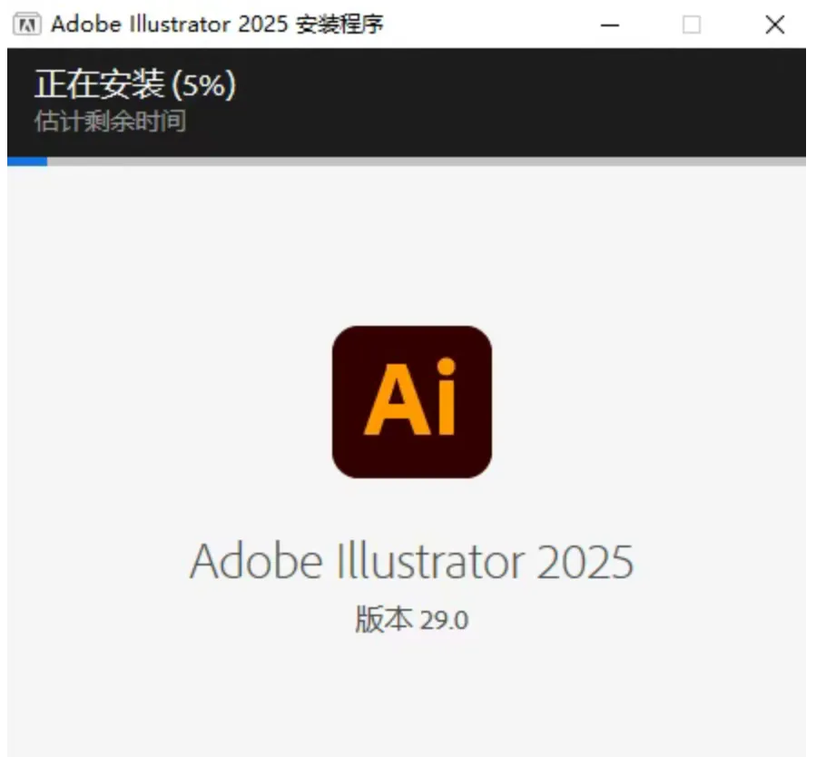826x757 pixels.
Task: Click the Adobe installer icon in title bar
Action: (26, 25)
